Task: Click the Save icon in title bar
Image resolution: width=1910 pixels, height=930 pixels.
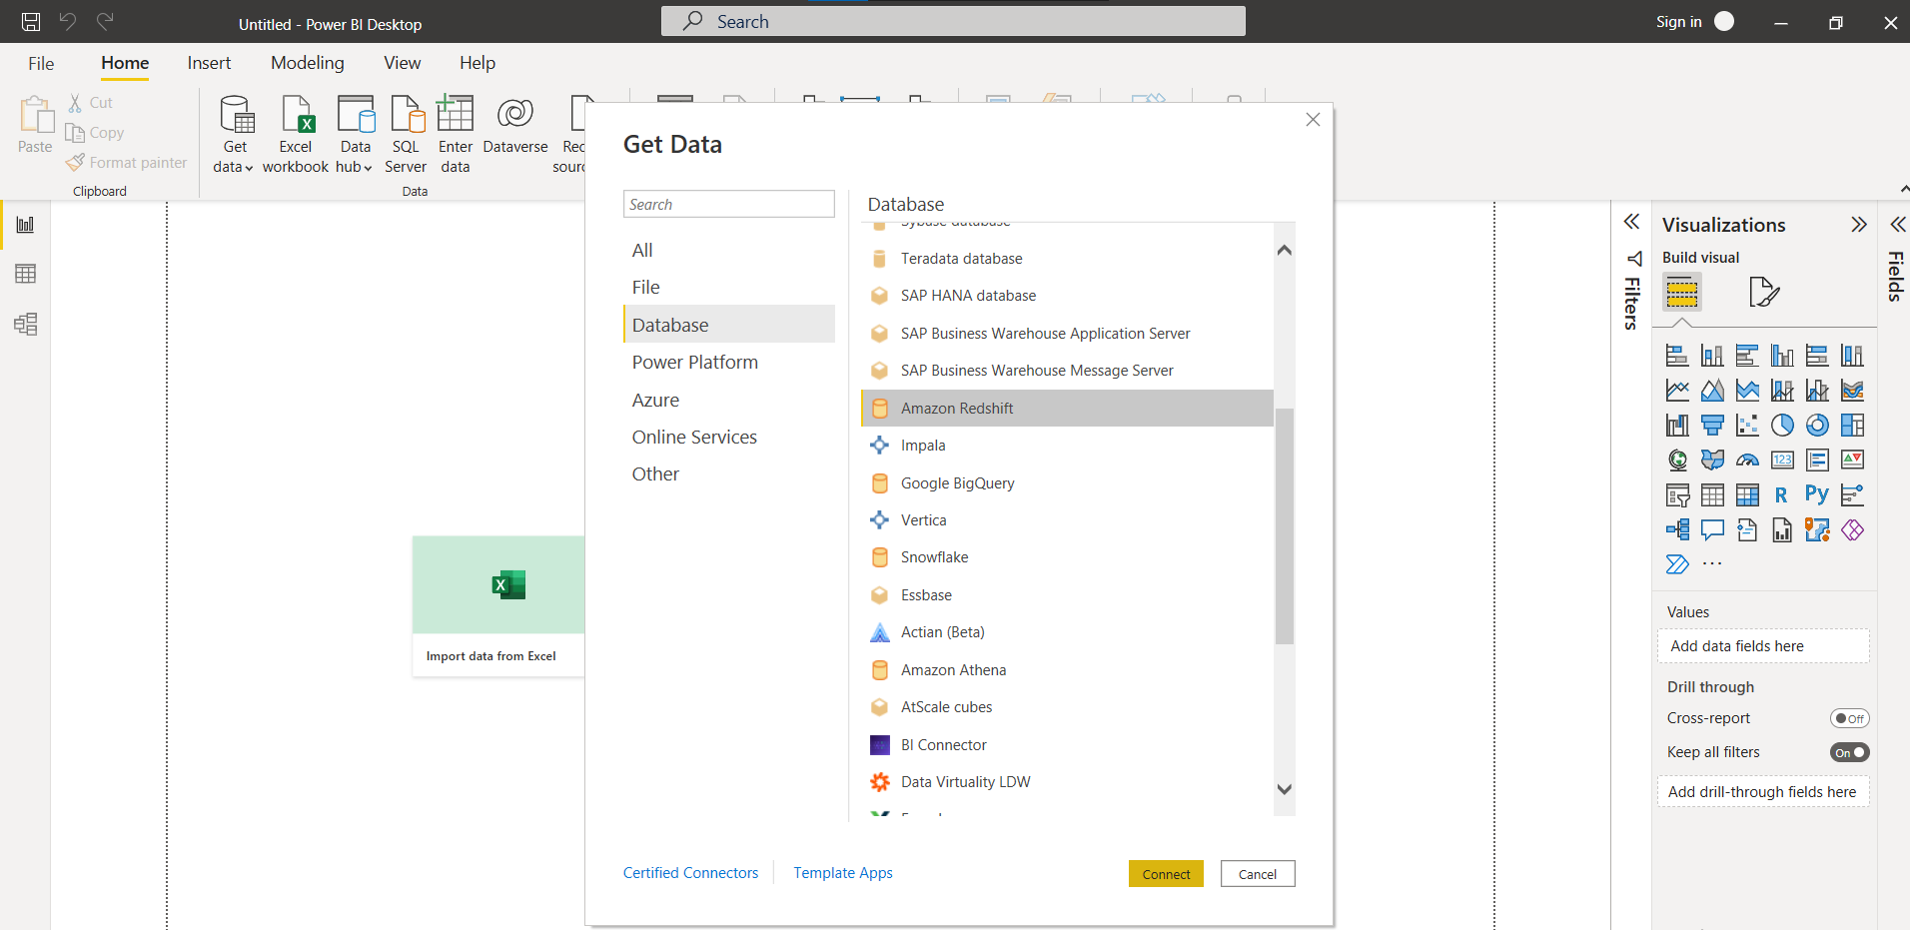Action: point(31,21)
